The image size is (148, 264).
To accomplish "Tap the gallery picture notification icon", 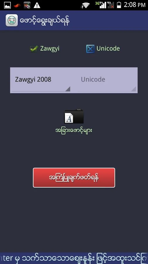I will coord(7,5).
